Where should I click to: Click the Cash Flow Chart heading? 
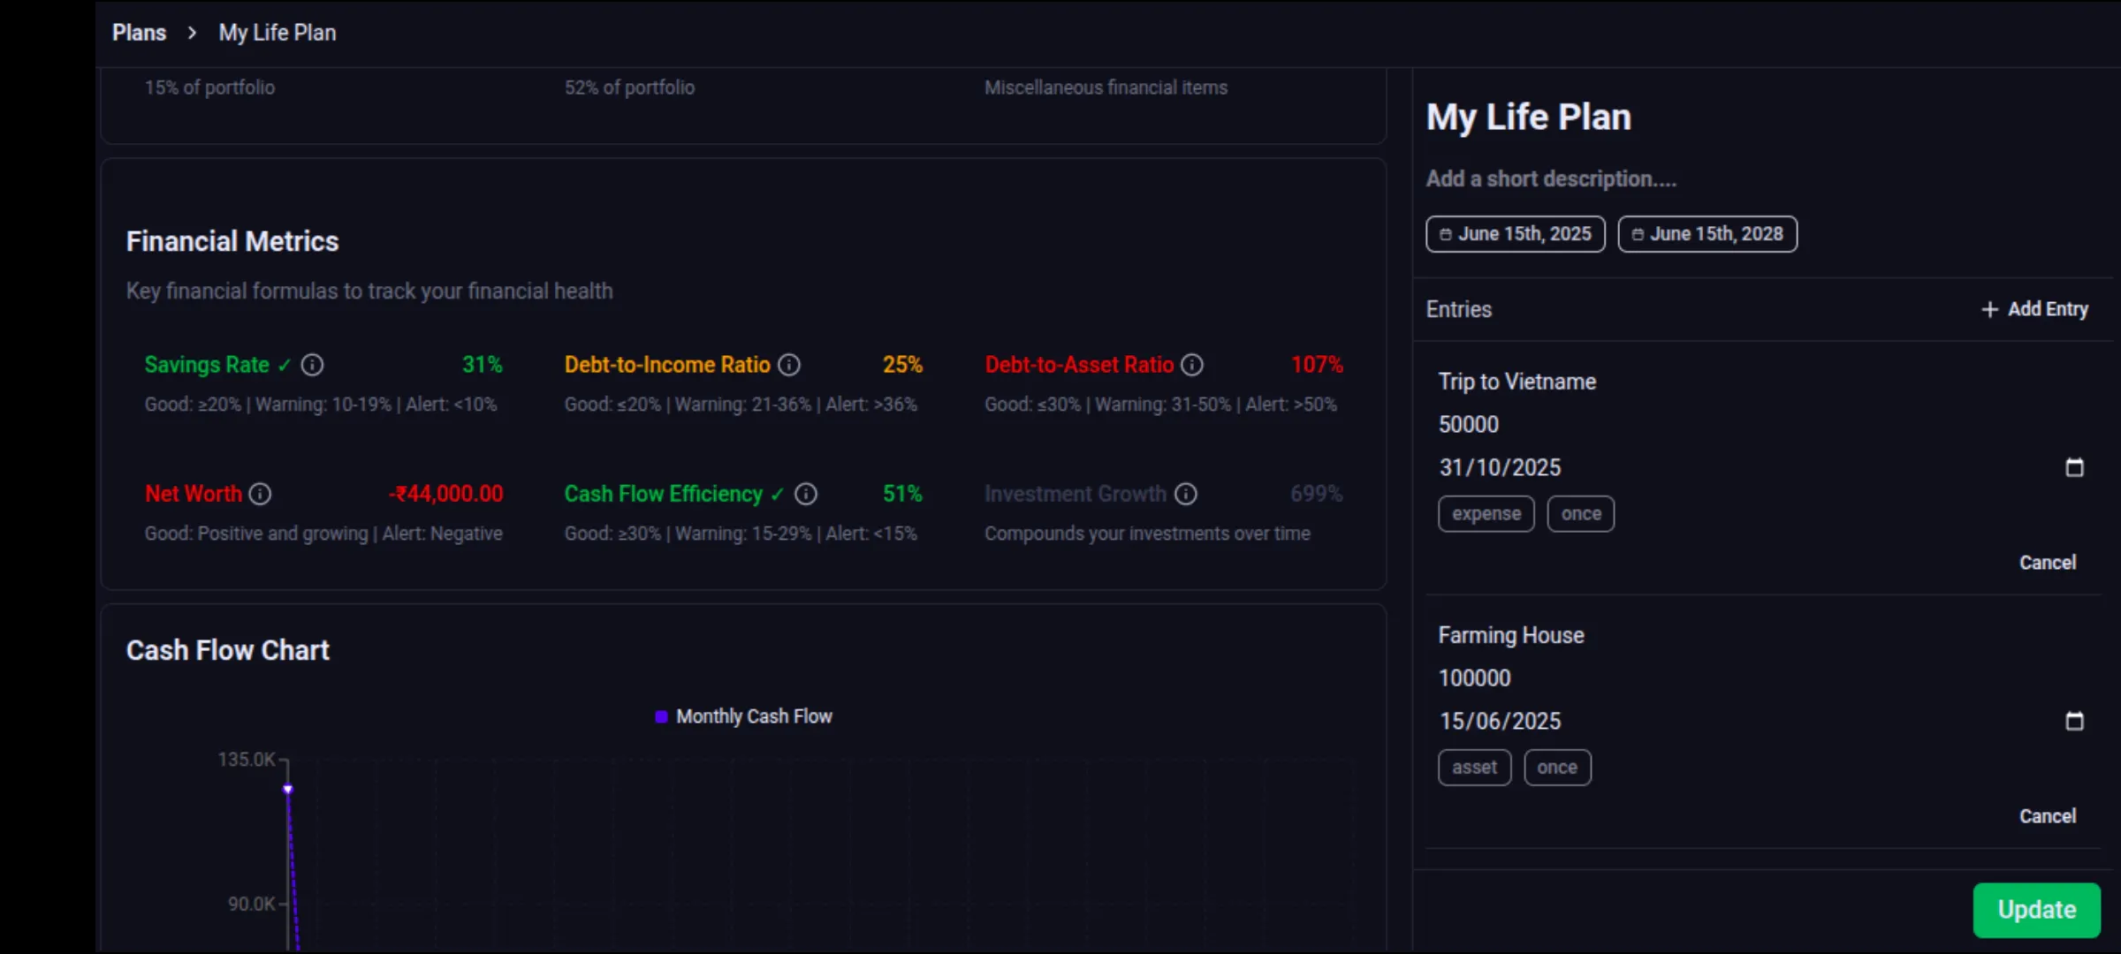(228, 651)
